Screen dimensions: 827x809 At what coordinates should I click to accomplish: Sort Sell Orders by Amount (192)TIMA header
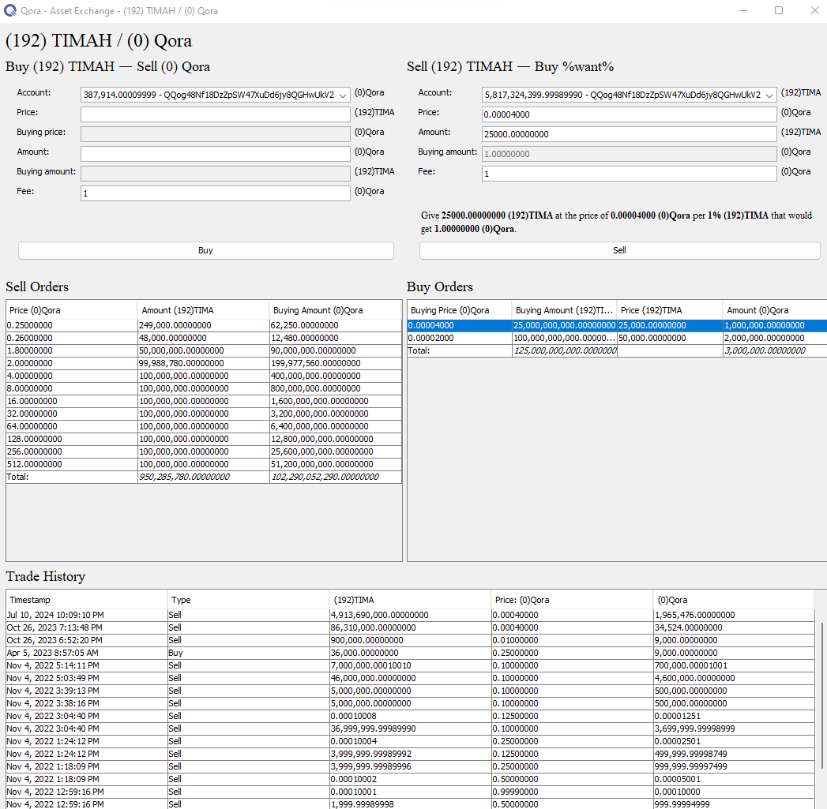click(203, 310)
